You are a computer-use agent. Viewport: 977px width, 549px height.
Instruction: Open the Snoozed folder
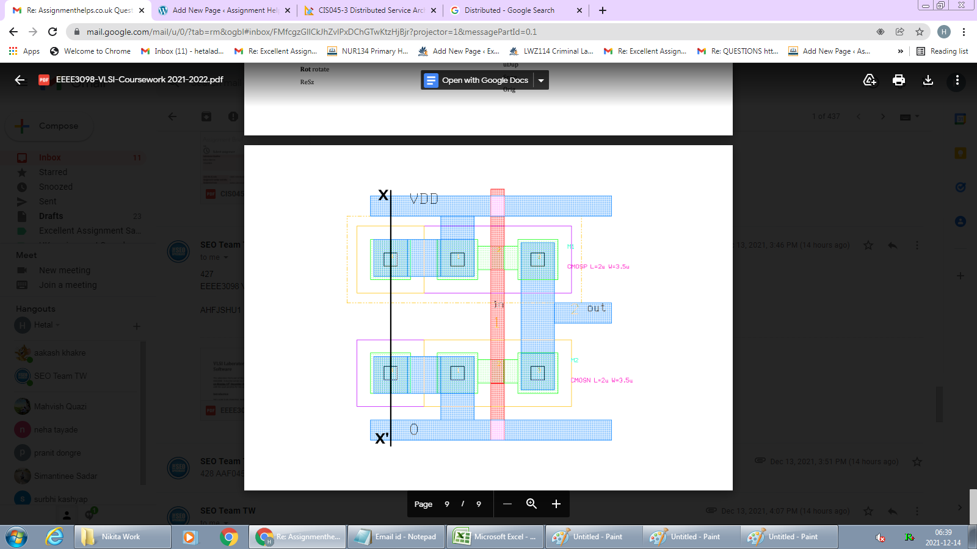pyautogui.click(x=56, y=187)
